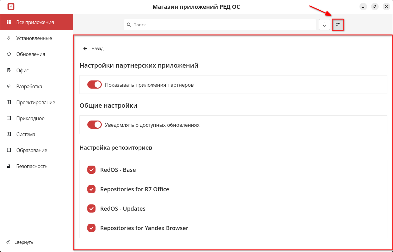The width and height of the screenshot is (393, 252).
Task: Uncheck the RedOS - Base repository
Action: 91,170
